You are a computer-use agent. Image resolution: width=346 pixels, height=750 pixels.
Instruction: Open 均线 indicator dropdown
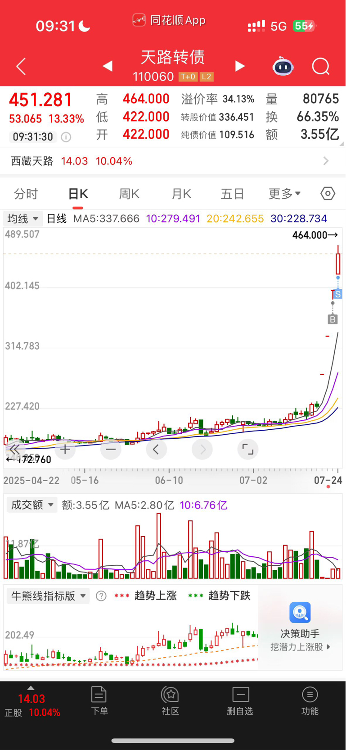click(x=23, y=219)
